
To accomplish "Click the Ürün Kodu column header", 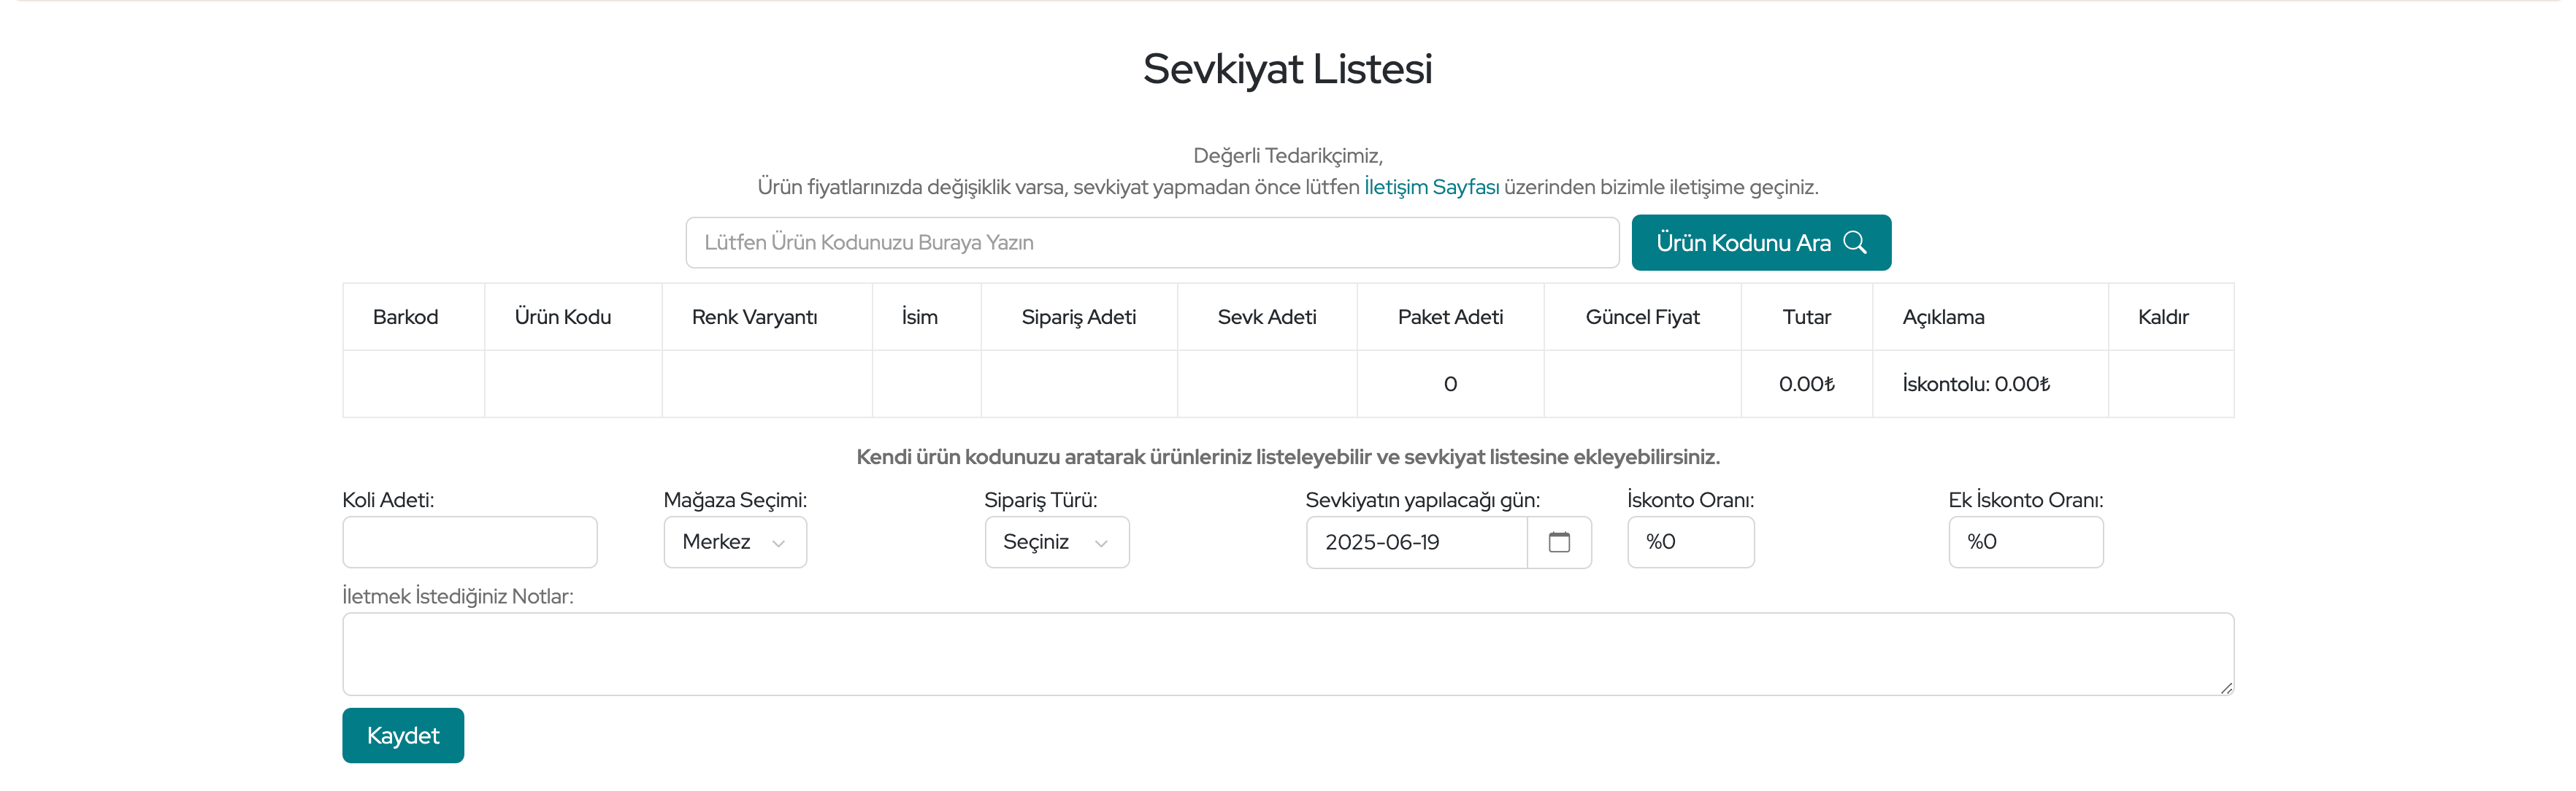I will point(562,317).
